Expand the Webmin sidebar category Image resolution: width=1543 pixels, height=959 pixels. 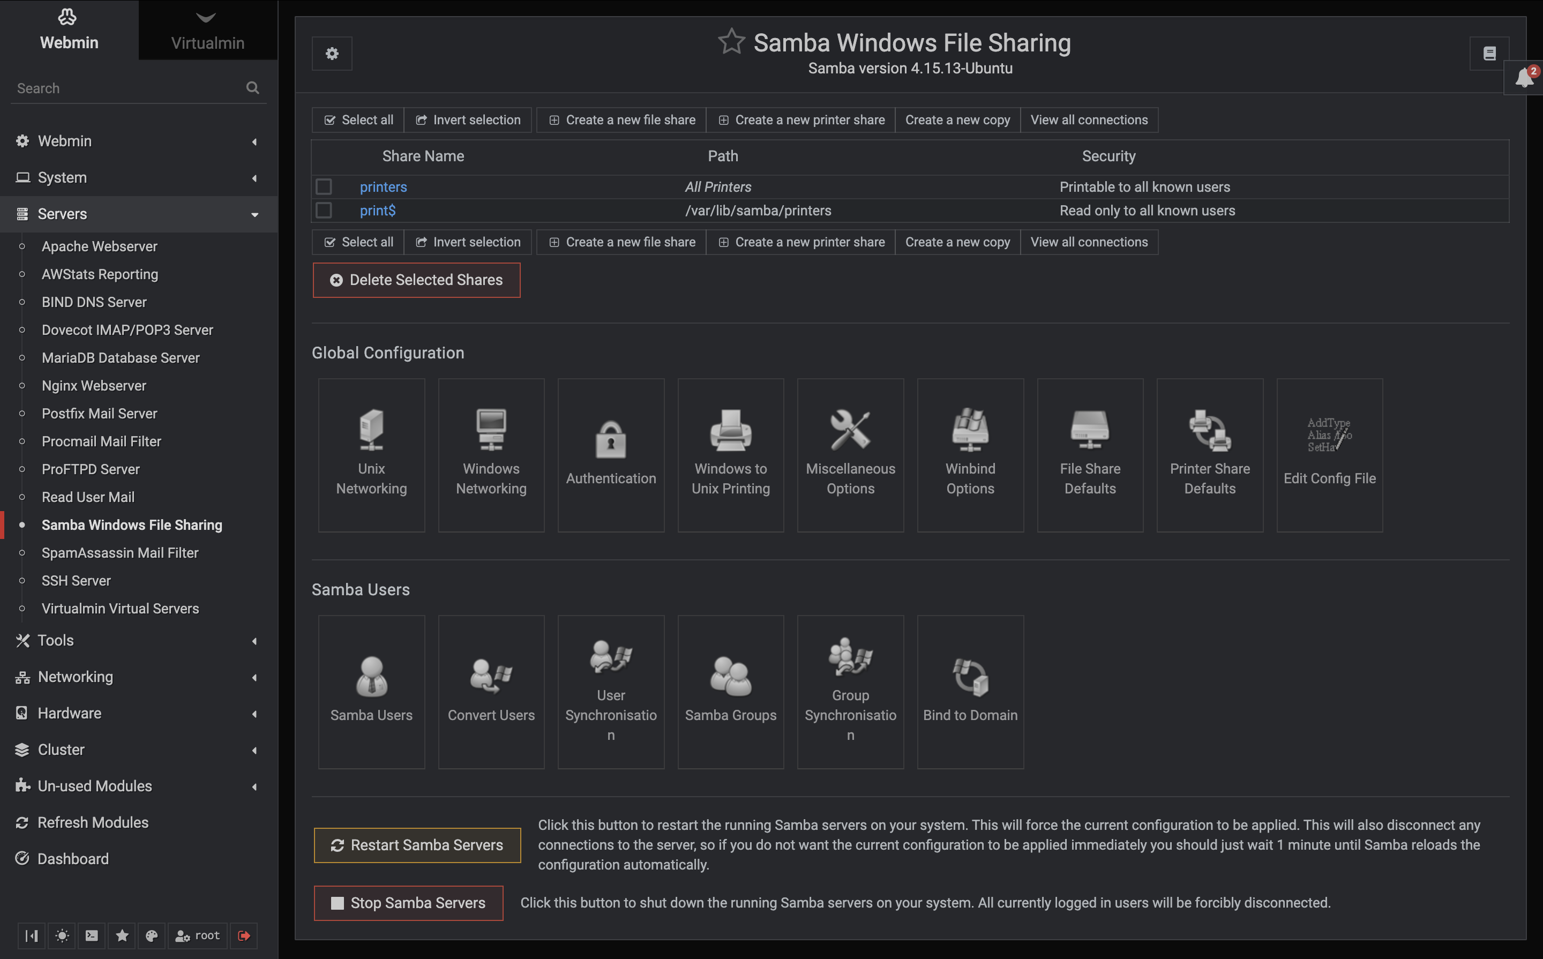point(138,141)
